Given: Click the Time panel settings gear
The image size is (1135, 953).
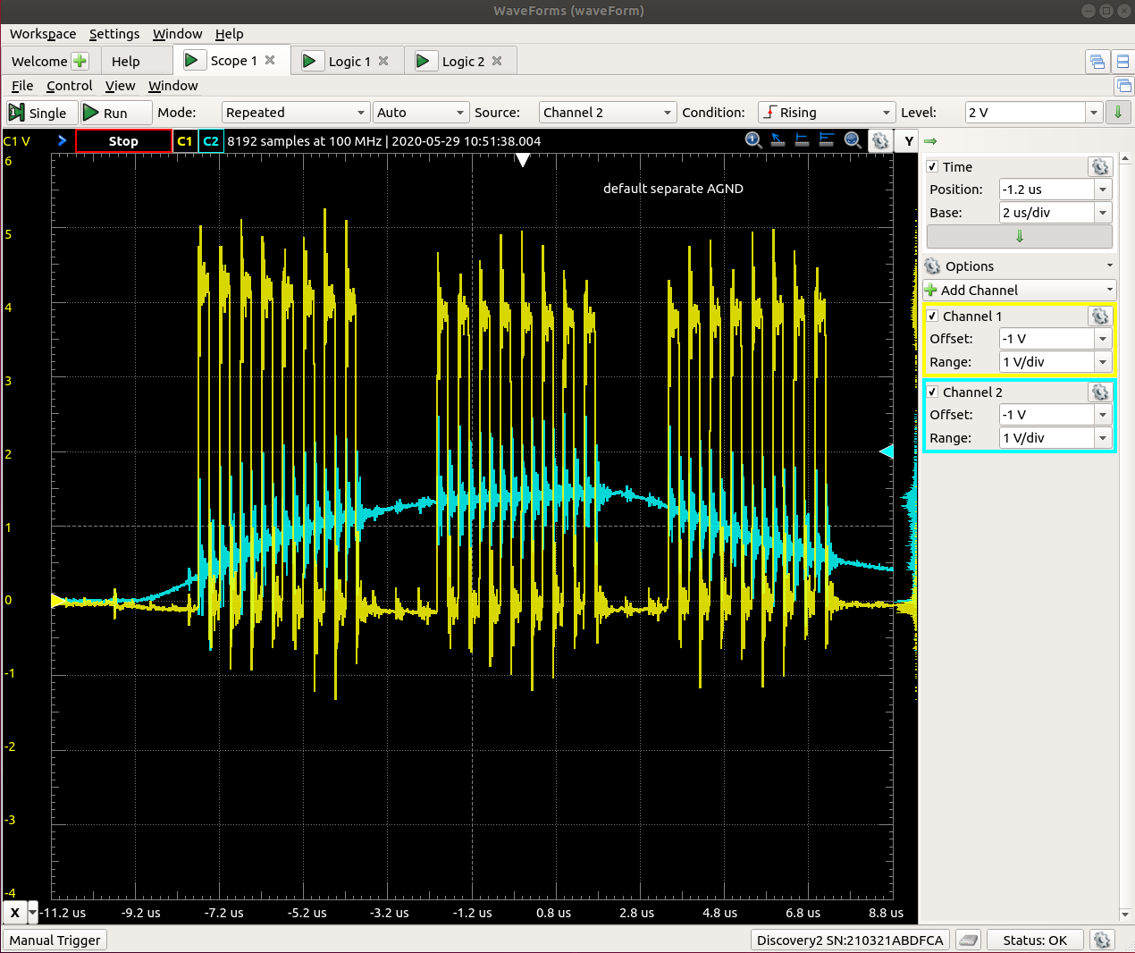Looking at the screenshot, I should click(x=1099, y=167).
